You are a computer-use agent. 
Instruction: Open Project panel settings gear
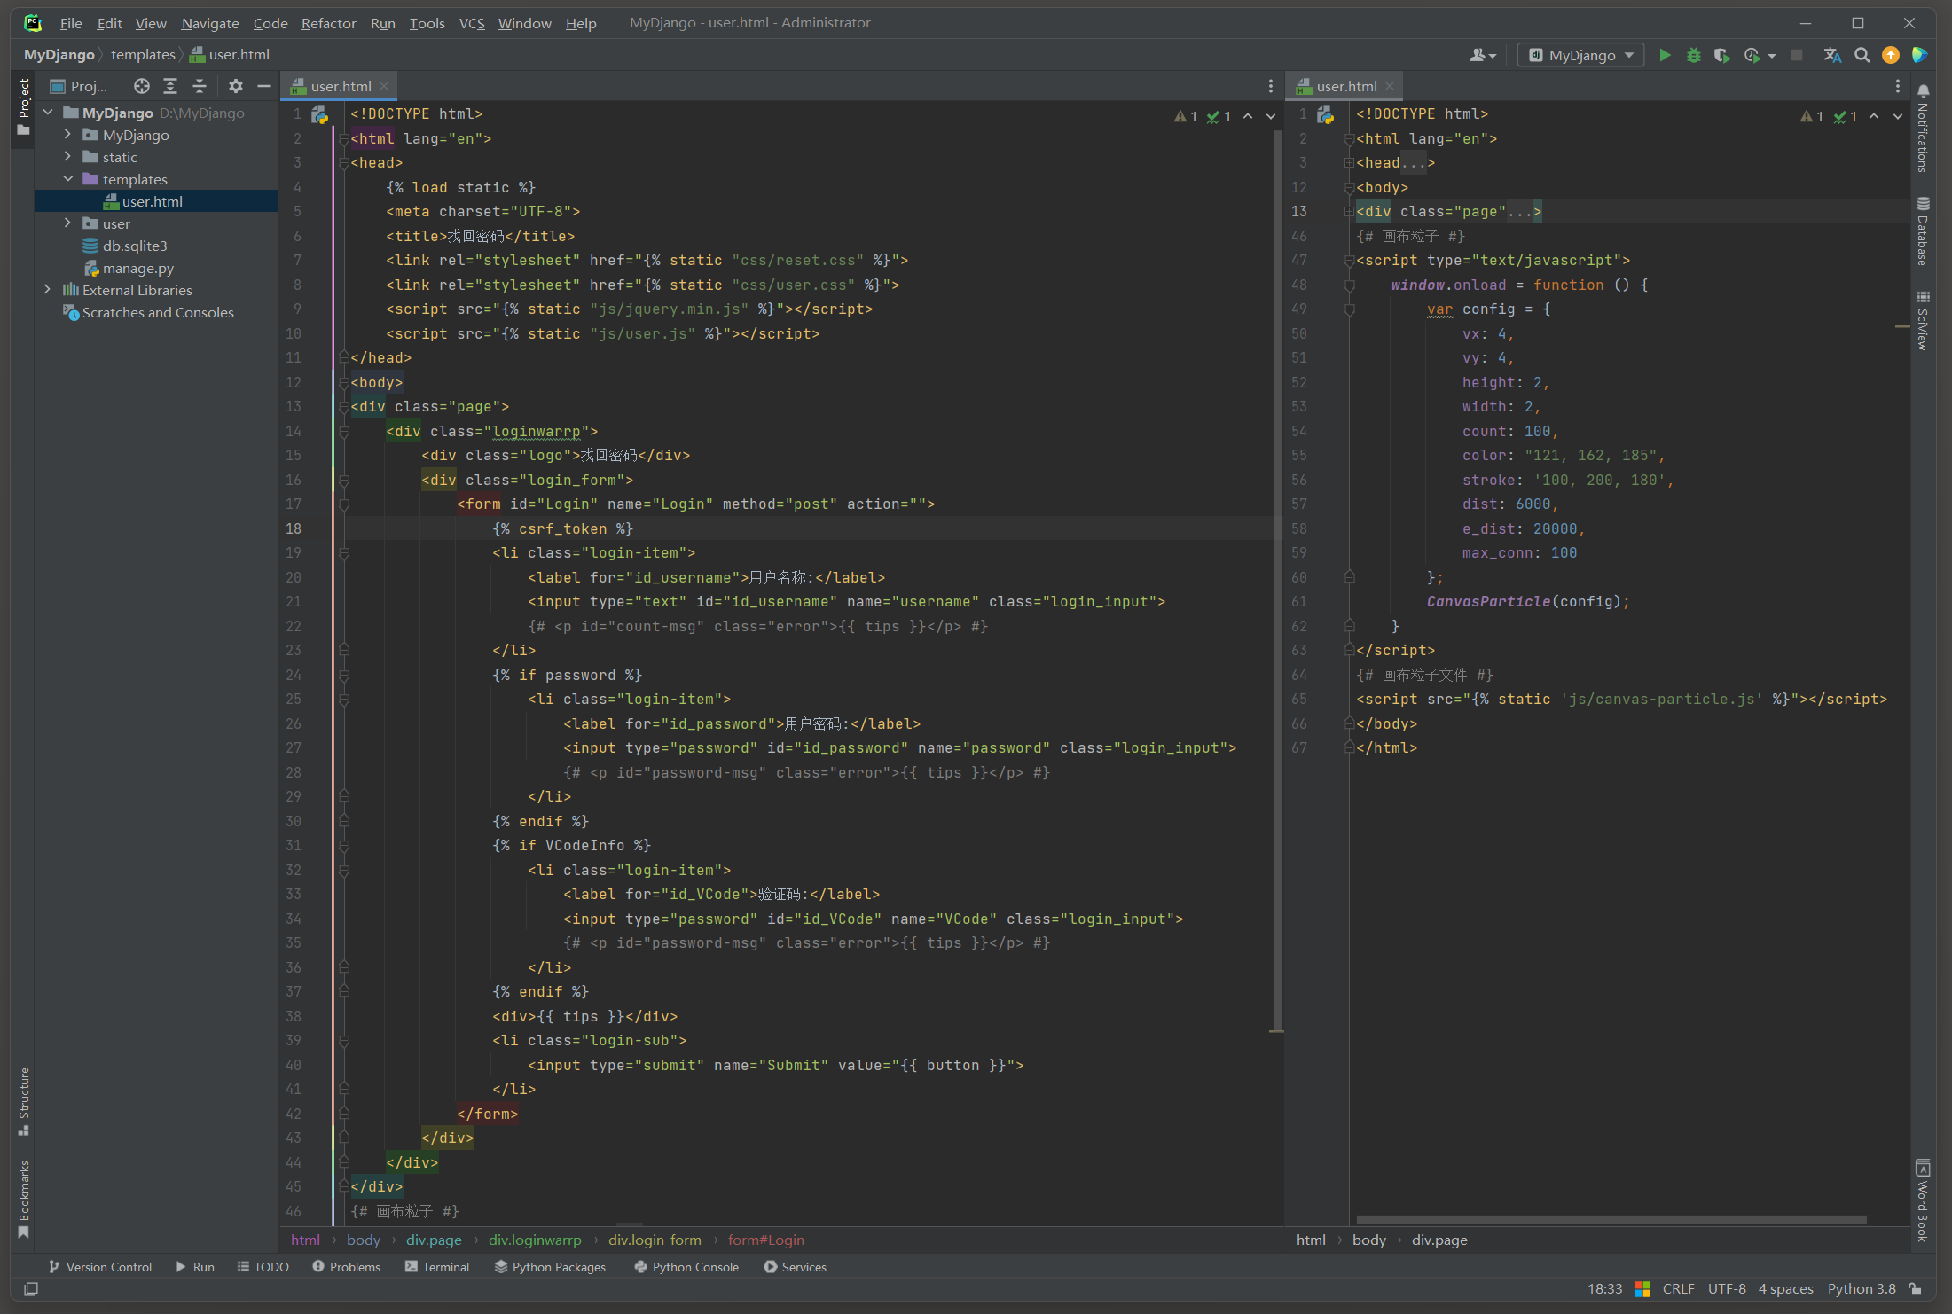[x=235, y=86]
